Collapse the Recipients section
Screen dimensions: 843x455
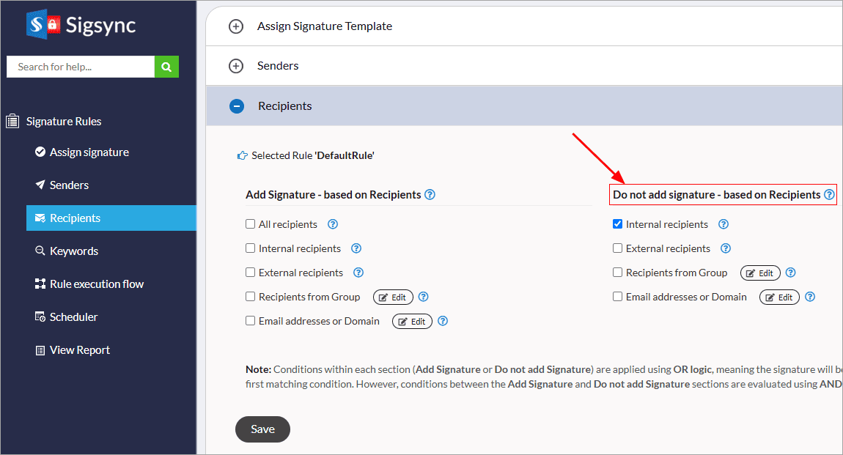click(x=236, y=106)
